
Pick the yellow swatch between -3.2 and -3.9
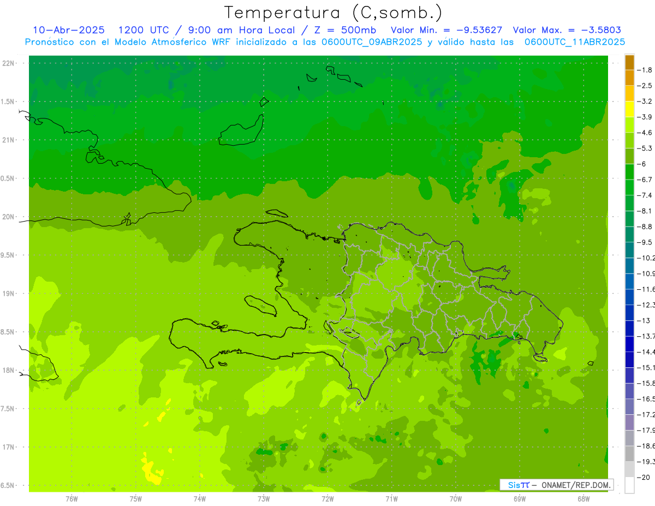click(x=629, y=109)
